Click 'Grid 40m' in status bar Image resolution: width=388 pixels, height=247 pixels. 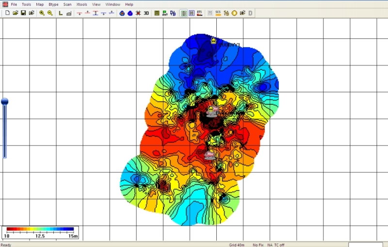click(237, 245)
